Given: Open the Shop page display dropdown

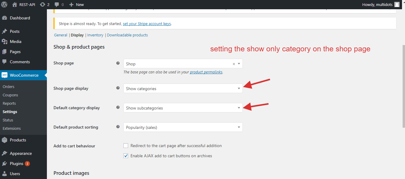Looking at the screenshot, I should 183,88.
